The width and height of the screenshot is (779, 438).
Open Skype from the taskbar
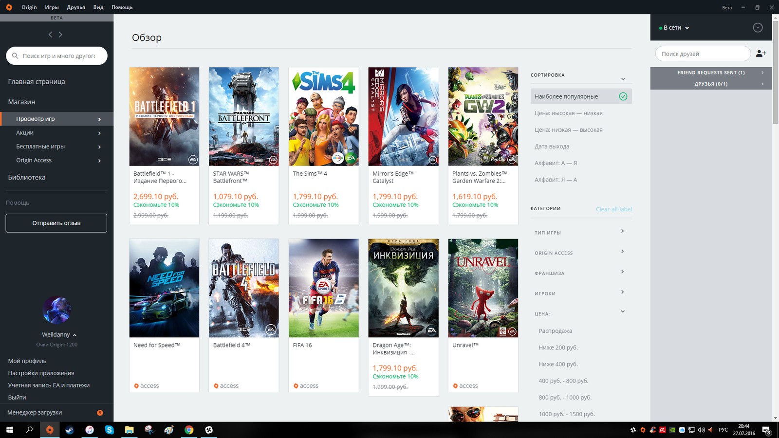click(109, 430)
